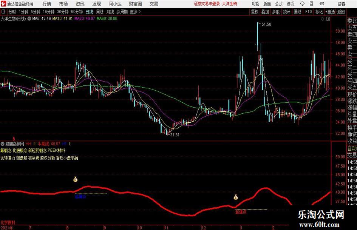Viewport: 357px width, 230px height.
Task: Click the 新冠药概念 concept tag
Action: tap(37, 151)
